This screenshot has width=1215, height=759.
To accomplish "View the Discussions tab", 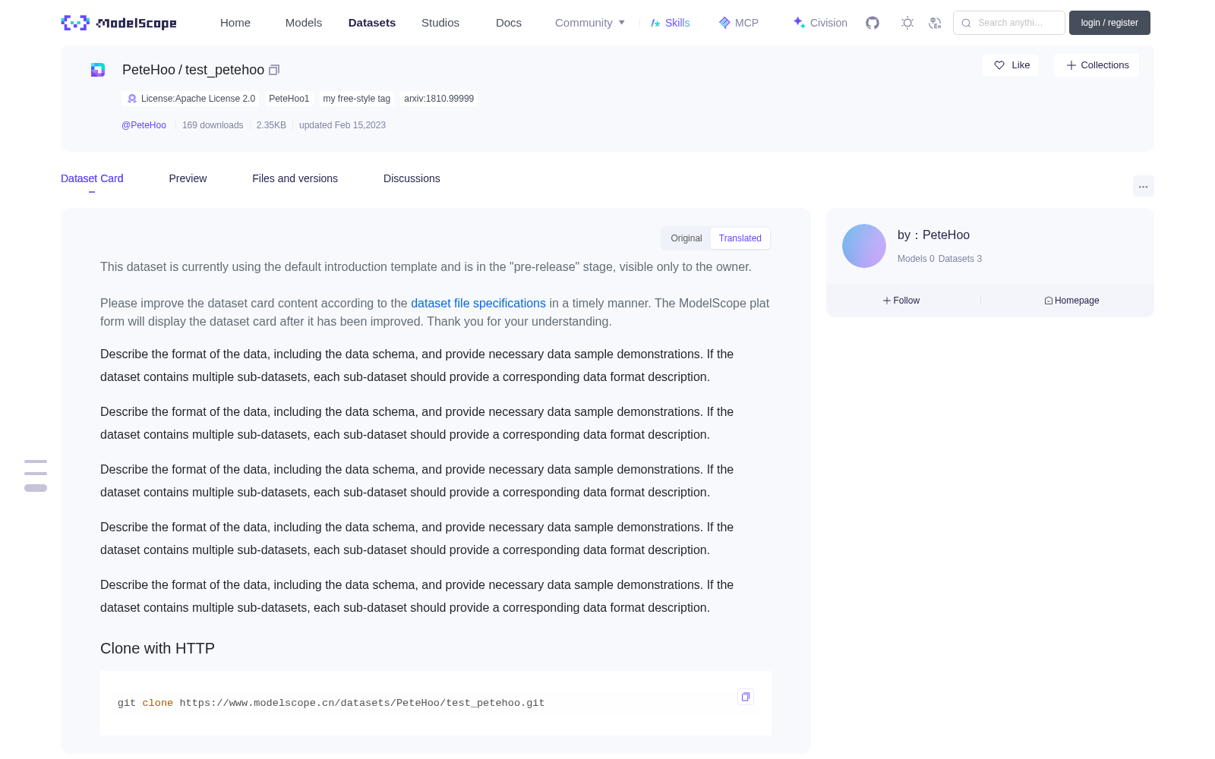I will 412,178.
